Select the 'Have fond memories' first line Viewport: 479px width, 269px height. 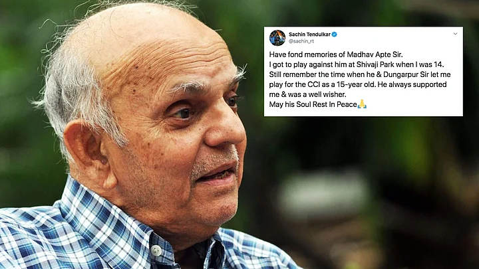point(336,54)
